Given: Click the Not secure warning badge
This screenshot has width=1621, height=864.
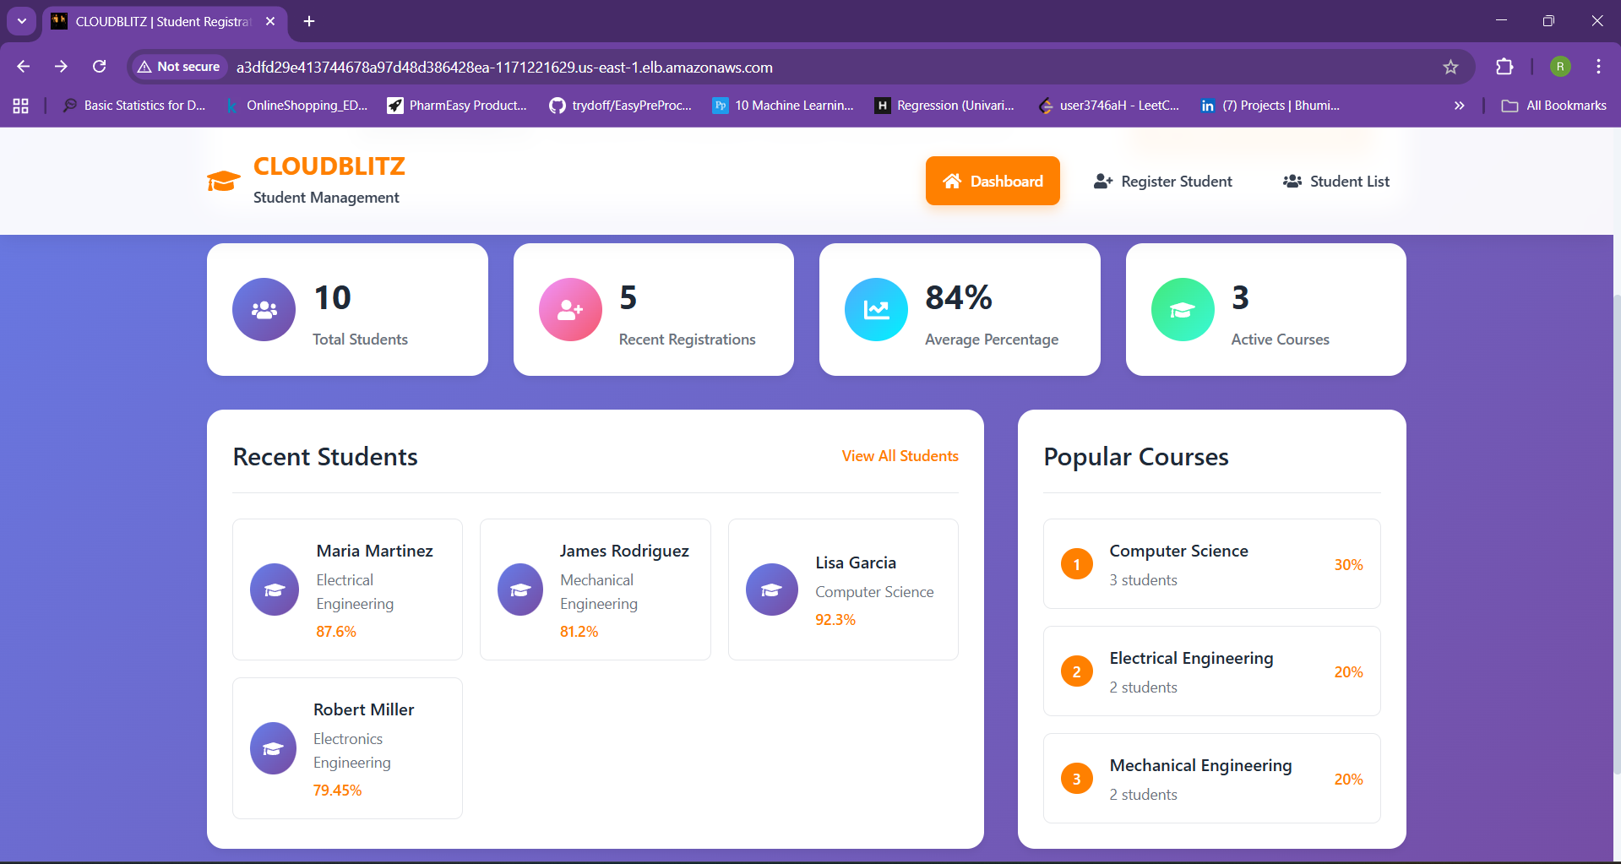Looking at the screenshot, I should point(177,67).
